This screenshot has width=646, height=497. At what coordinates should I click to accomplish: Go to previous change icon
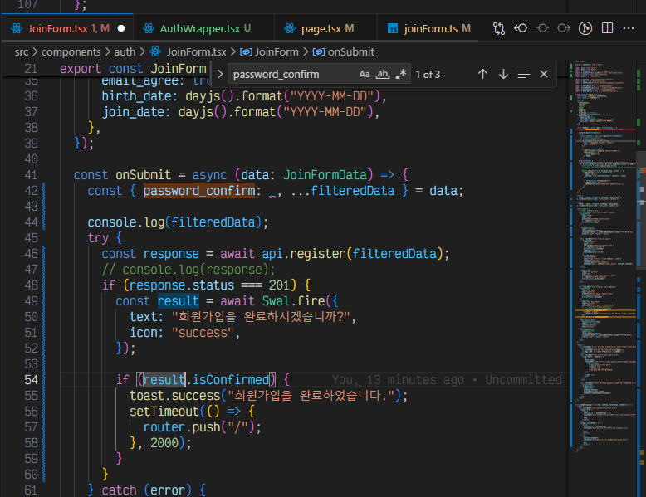point(521,28)
